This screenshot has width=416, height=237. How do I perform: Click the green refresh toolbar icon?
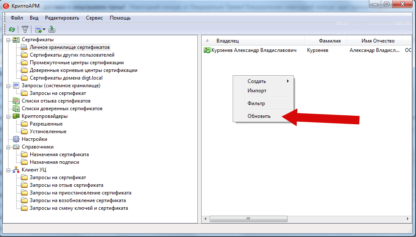(12, 29)
